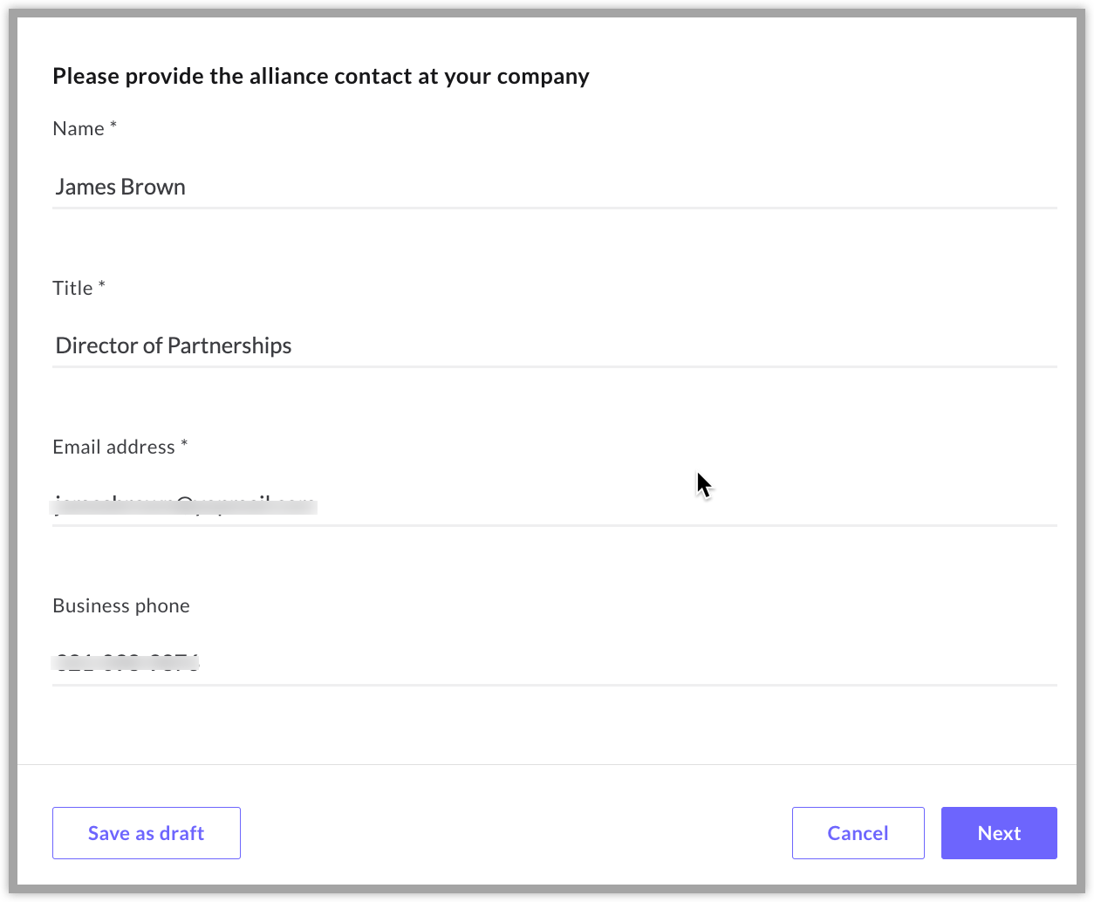1094x902 pixels.
Task: Click the required asterisk beside Name
Action: [x=113, y=126]
